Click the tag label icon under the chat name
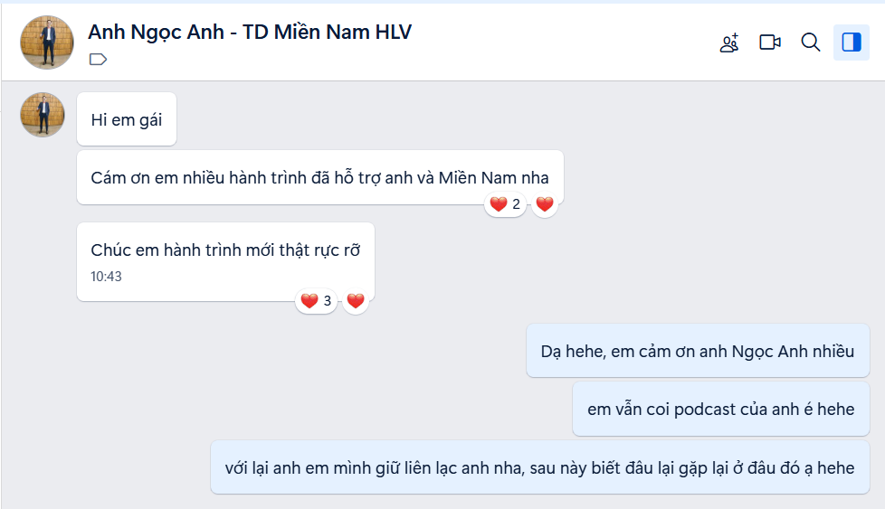 (99, 60)
